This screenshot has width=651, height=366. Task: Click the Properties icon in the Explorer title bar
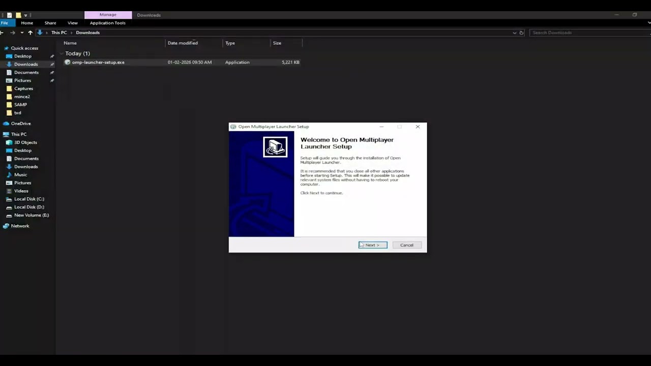pyautogui.click(x=10, y=15)
